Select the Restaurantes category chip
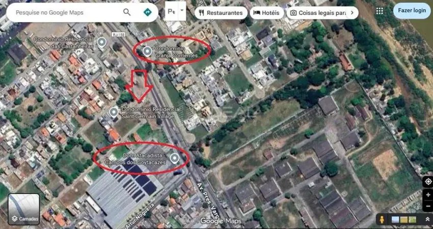The width and height of the screenshot is (433, 229). coord(221,13)
